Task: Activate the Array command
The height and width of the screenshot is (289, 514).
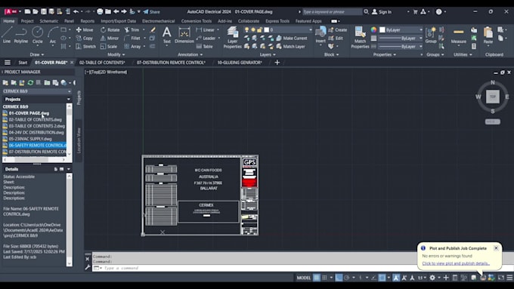Action: tap(133, 47)
